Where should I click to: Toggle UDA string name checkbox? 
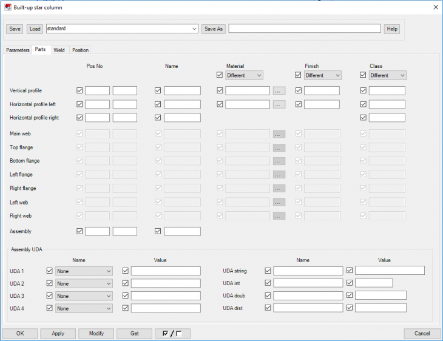(x=268, y=271)
